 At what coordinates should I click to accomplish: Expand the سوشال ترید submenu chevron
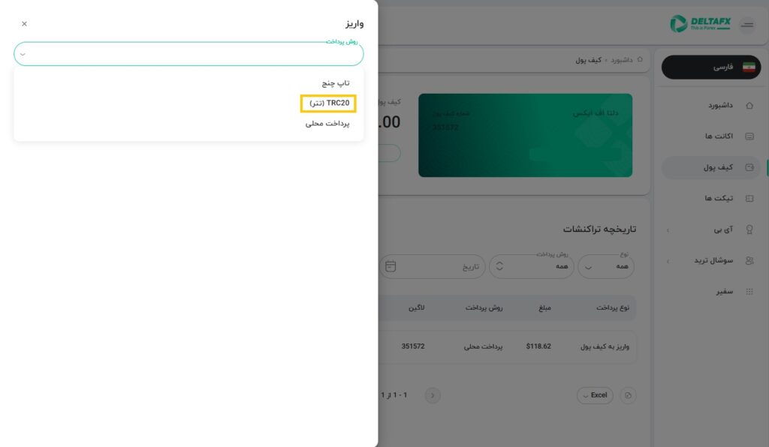(x=668, y=261)
